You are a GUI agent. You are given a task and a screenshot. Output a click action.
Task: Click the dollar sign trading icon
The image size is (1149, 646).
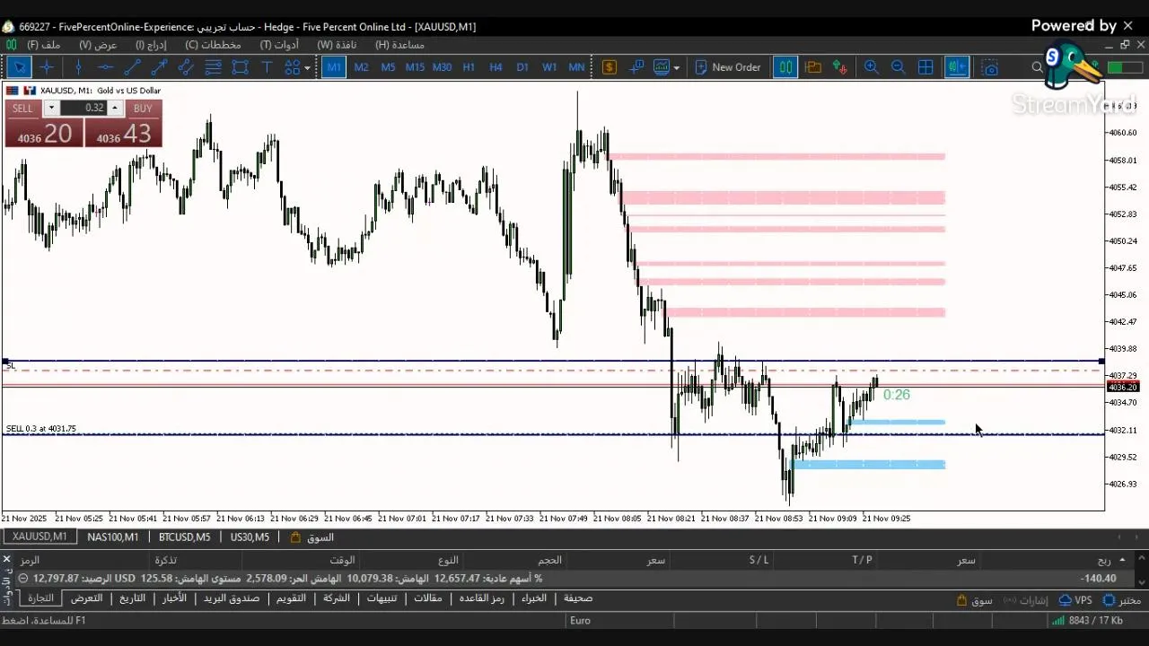[610, 67]
